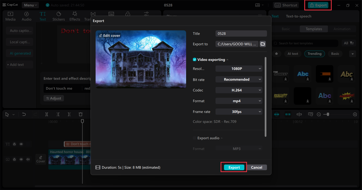Toggle clip linkage icon in timeline toolbar
Screen dimensions: 362x190
288,114
